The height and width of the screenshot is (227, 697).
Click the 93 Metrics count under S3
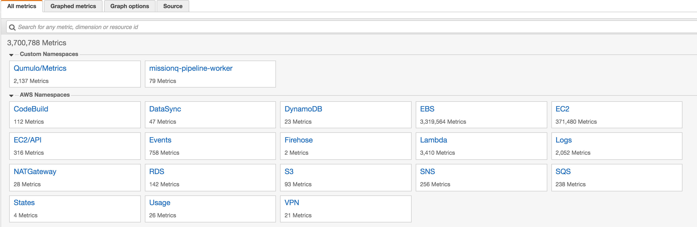298,184
